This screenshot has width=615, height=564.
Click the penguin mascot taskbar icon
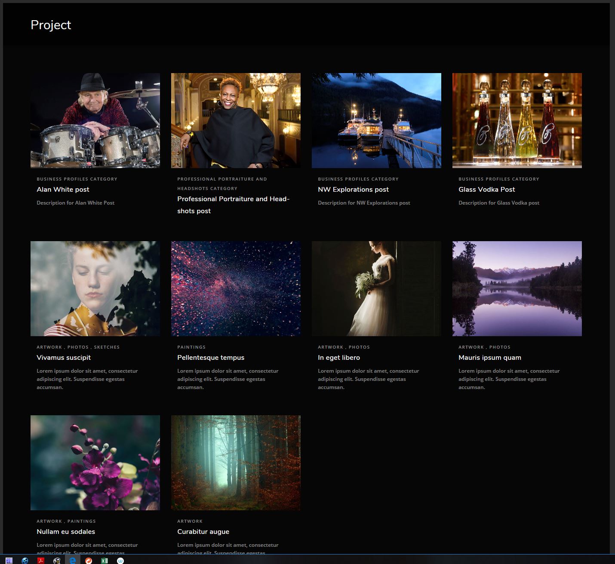[x=57, y=560]
